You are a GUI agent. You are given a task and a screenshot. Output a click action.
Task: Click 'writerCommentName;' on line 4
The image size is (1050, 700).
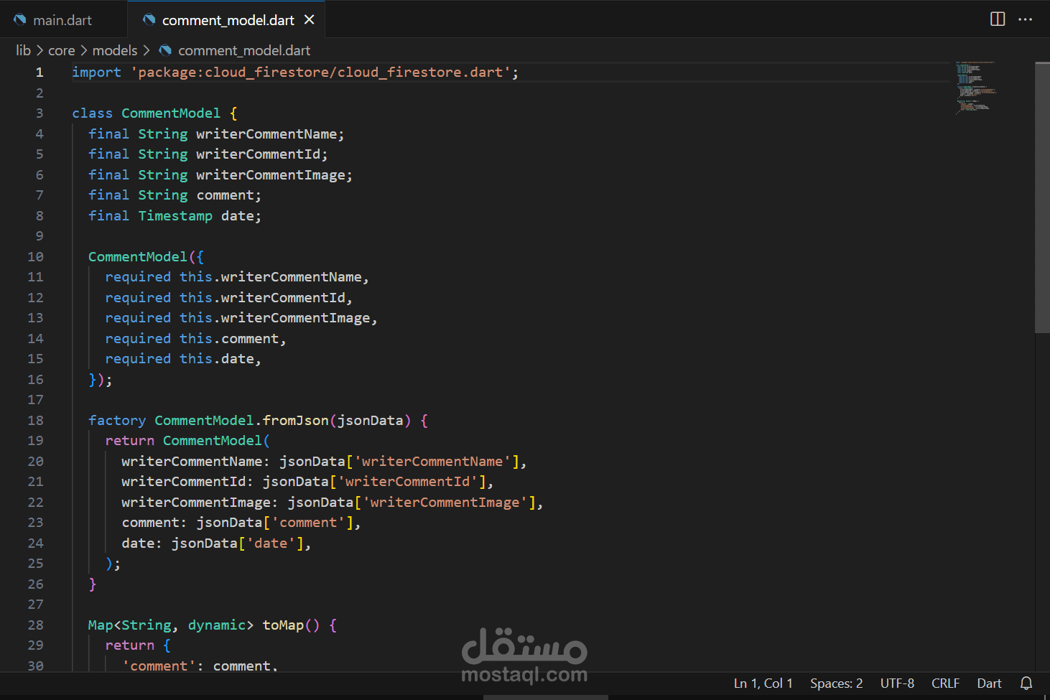pyautogui.click(x=270, y=134)
